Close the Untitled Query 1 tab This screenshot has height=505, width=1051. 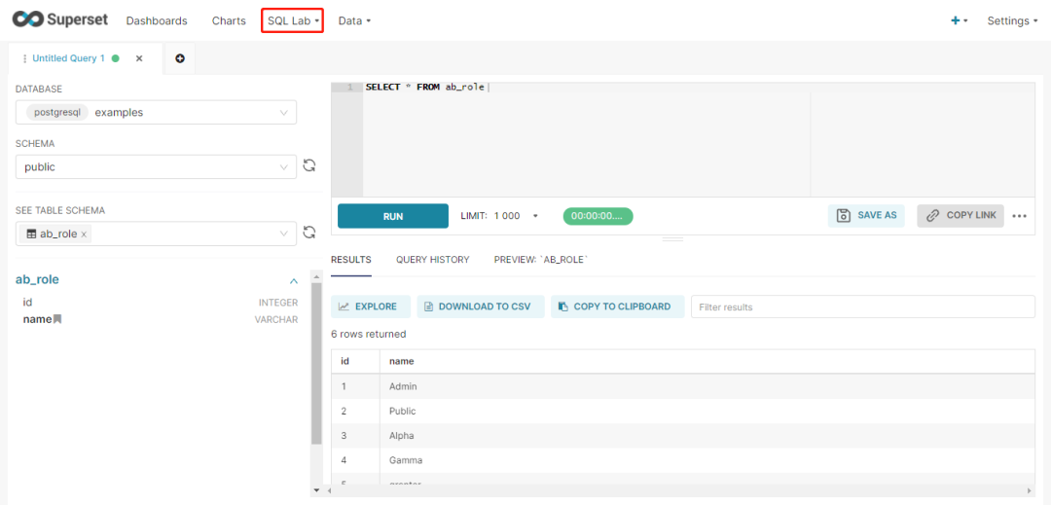coord(139,58)
